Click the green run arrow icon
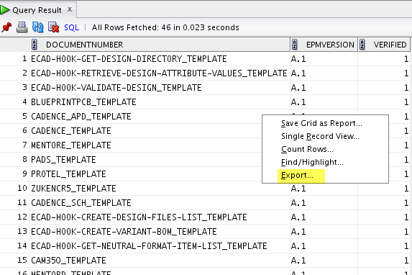 4,10
